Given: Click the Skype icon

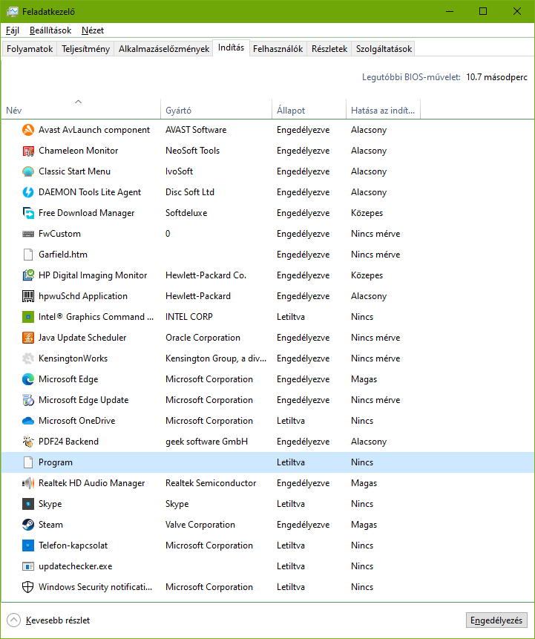Looking at the screenshot, I should click(28, 504).
